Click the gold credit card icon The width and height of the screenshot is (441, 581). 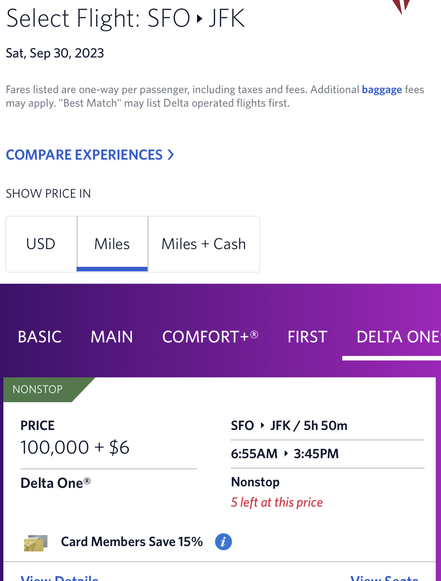point(36,543)
